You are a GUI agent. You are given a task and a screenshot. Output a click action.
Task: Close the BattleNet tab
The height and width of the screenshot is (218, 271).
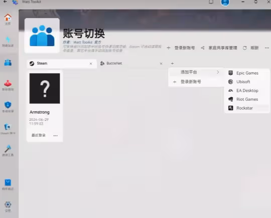(x=161, y=64)
